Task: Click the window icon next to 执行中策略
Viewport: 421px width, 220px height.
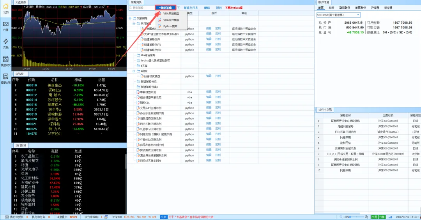Action: (x=106, y=217)
